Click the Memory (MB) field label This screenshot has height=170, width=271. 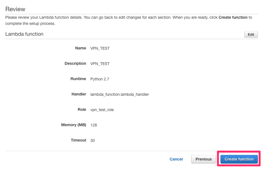74,125
